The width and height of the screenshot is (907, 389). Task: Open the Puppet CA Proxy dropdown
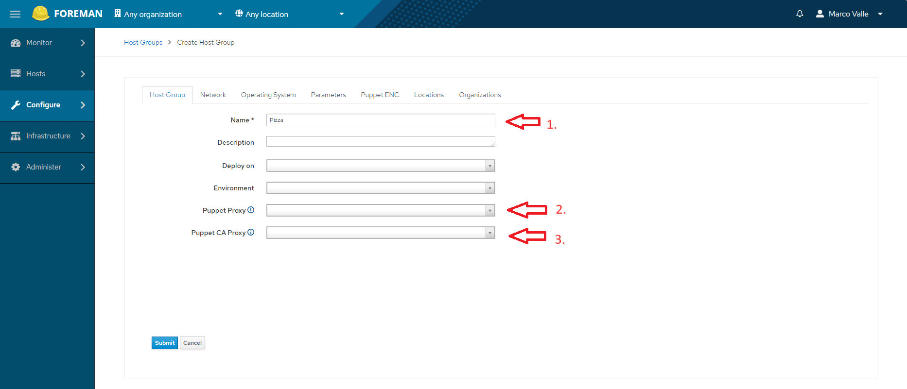381,233
